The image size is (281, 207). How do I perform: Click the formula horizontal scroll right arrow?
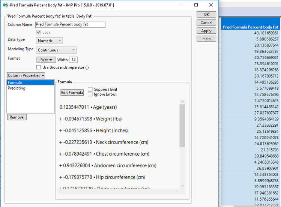coord(177,191)
